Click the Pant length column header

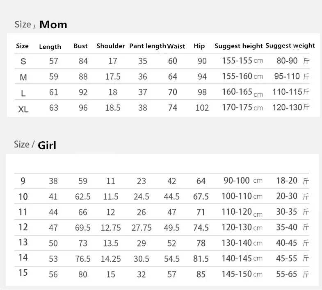pos(147,46)
